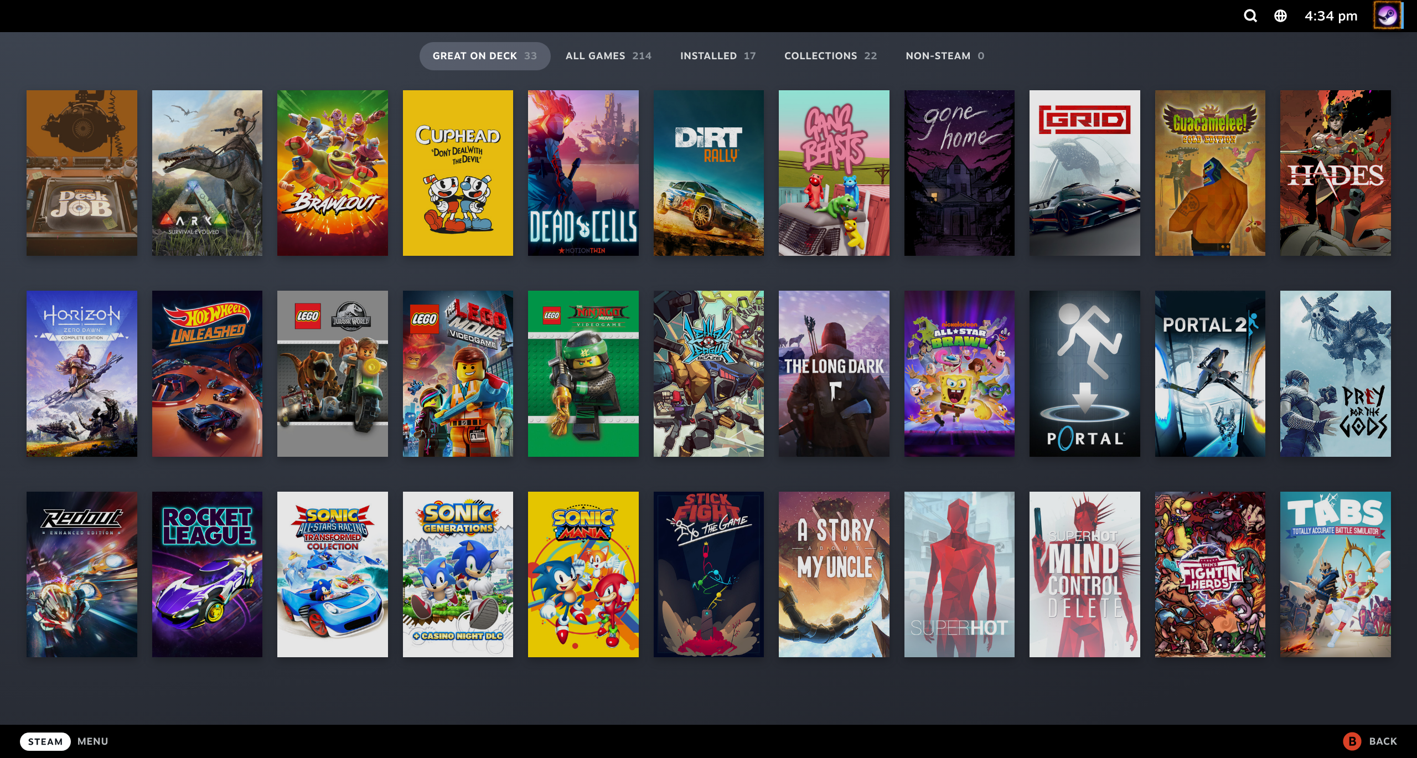Open the user profile avatar
Viewport: 1417px width, 758px height.
tap(1388, 16)
